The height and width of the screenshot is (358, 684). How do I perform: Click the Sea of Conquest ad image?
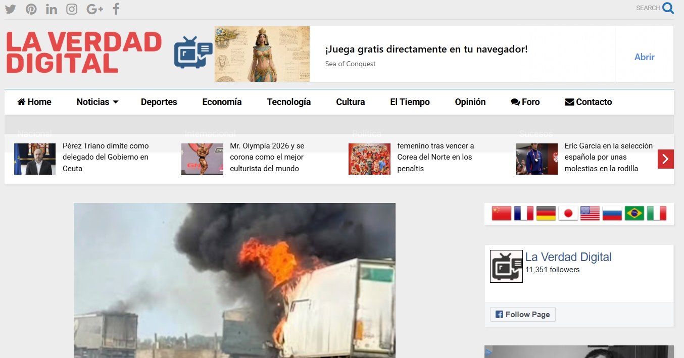click(262, 54)
